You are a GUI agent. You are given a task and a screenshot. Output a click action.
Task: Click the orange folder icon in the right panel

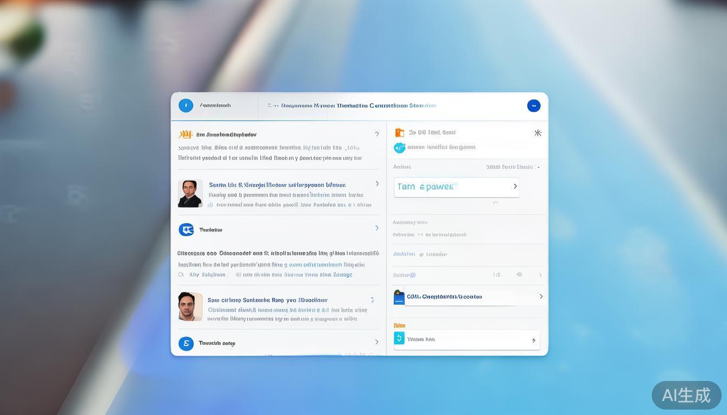click(399, 132)
